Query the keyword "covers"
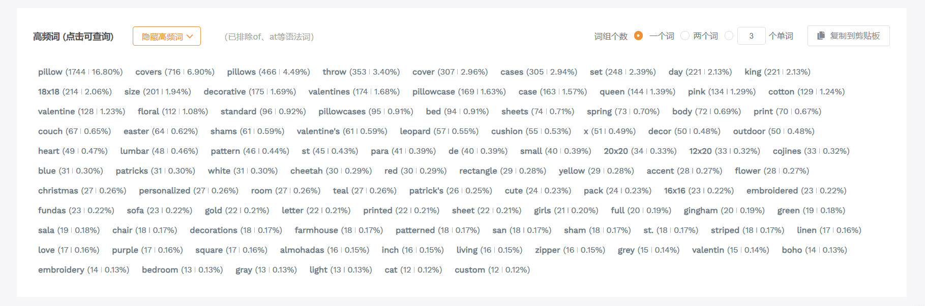Image resolution: width=925 pixels, height=306 pixels. [148, 72]
